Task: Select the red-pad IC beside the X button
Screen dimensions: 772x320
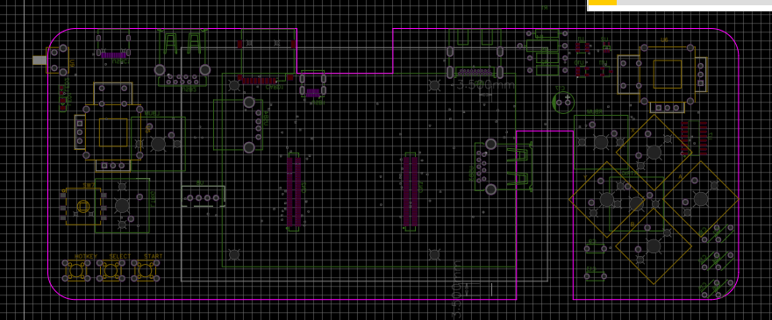Action: 695,138
